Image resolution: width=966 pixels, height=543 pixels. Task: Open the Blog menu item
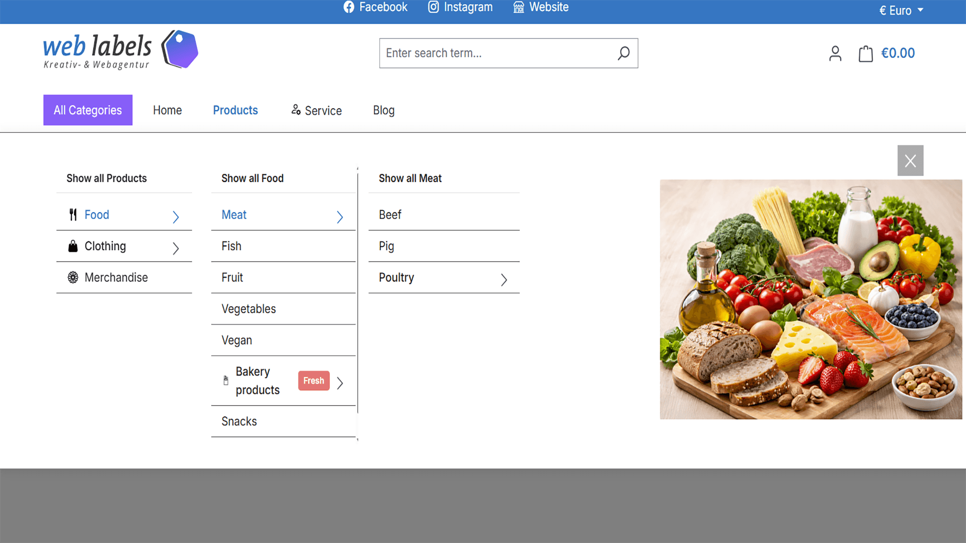click(384, 110)
